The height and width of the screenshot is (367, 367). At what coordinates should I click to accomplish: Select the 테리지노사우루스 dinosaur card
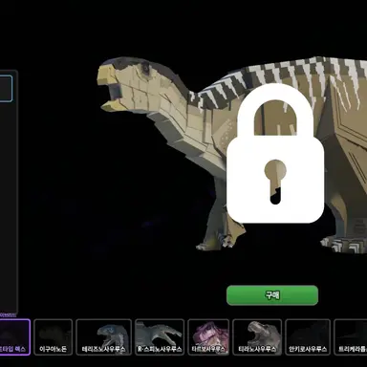(103, 337)
